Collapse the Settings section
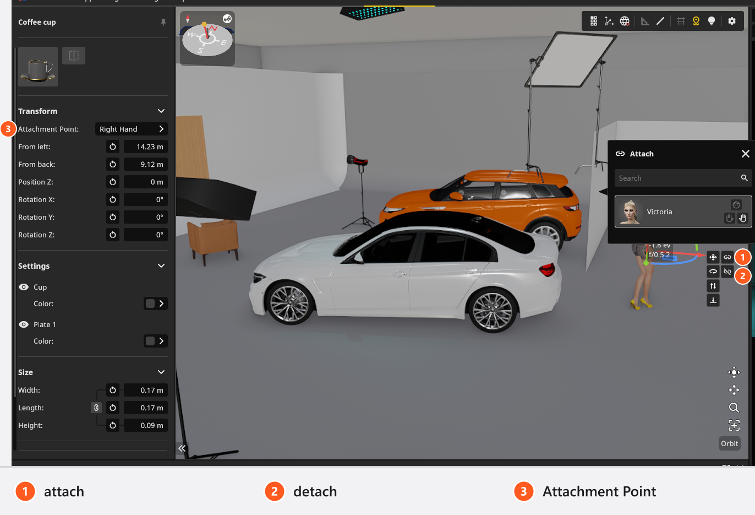This screenshot has height=515, width=755. click(161, 266)
